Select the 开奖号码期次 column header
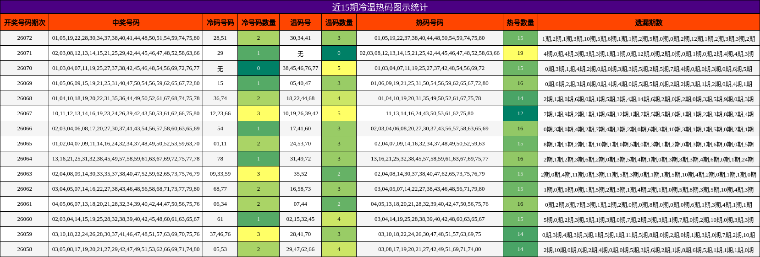 [25, 22]
